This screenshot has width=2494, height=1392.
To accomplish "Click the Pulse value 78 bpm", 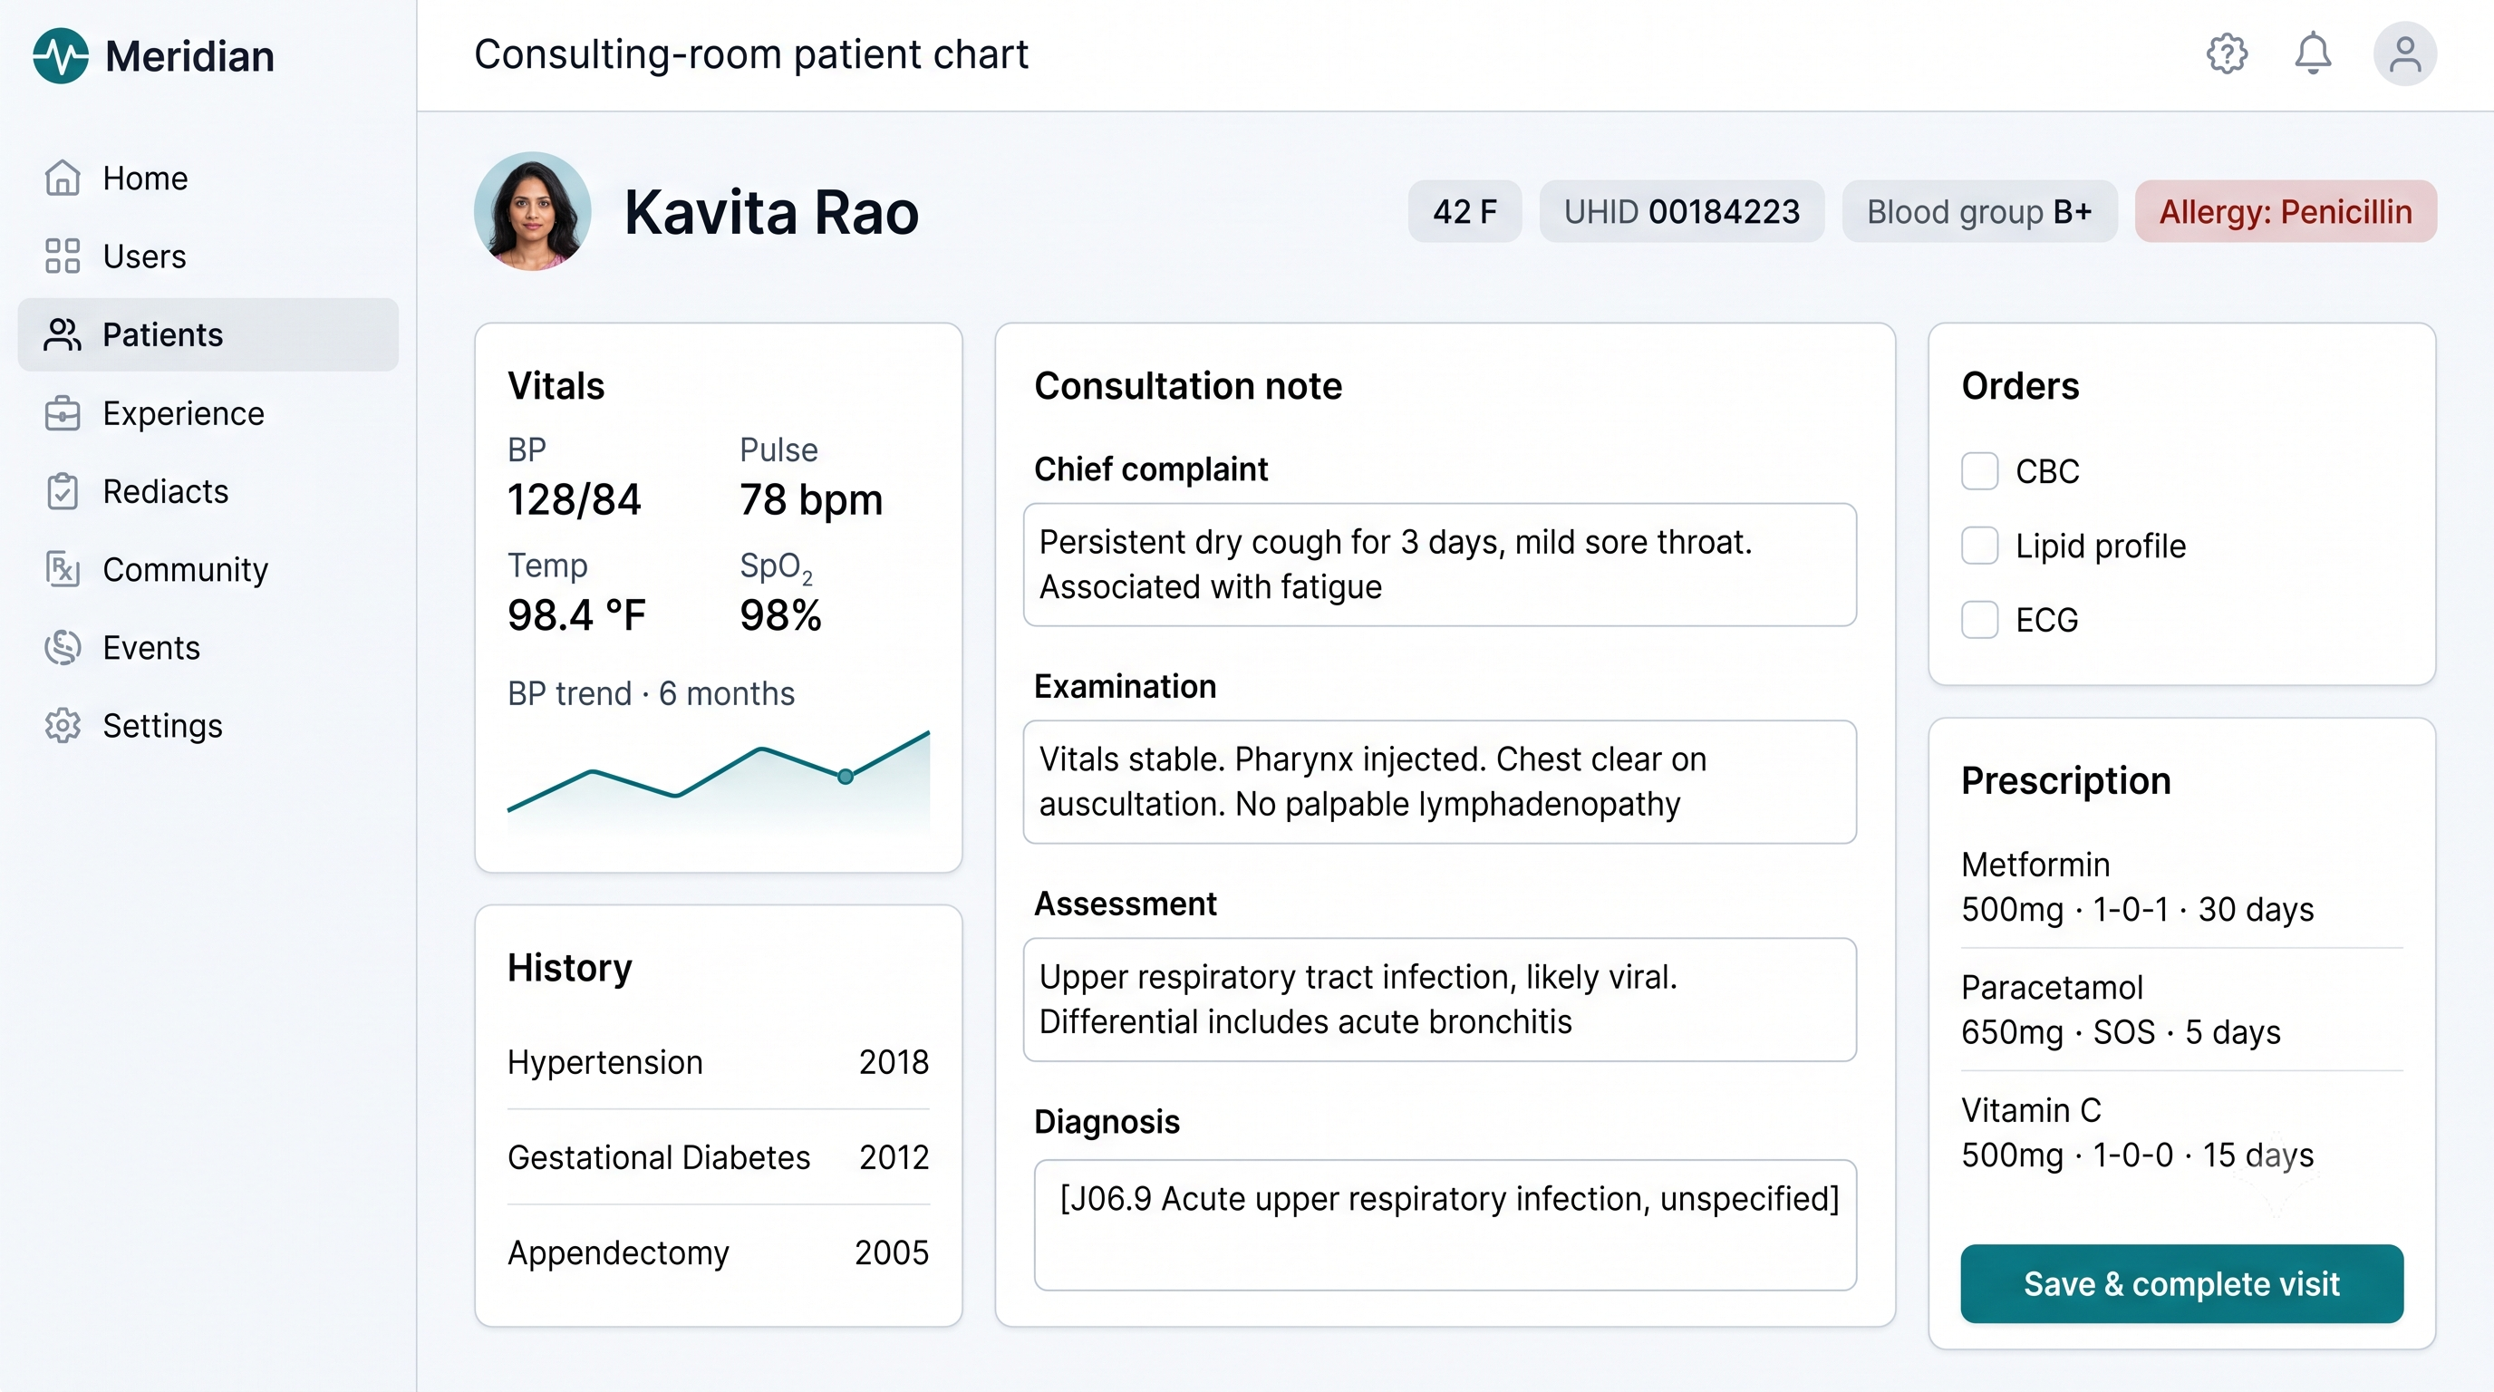I will 811,500.
